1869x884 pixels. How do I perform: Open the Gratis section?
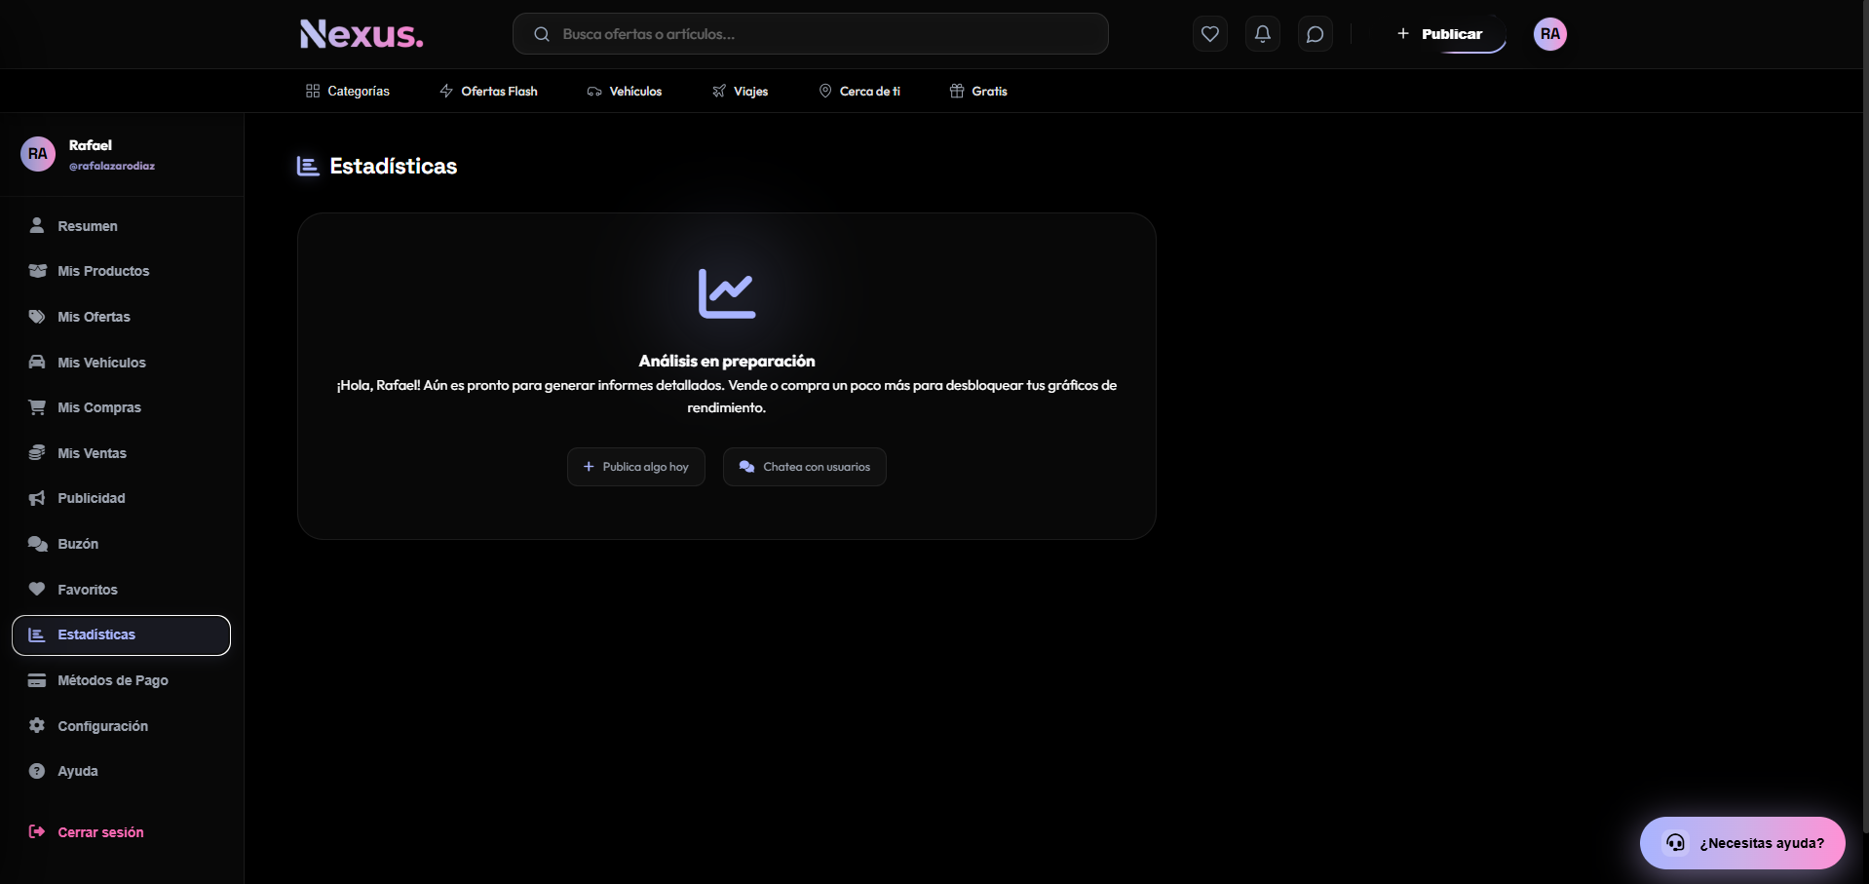pyautogui.click(x=978, y=91)
